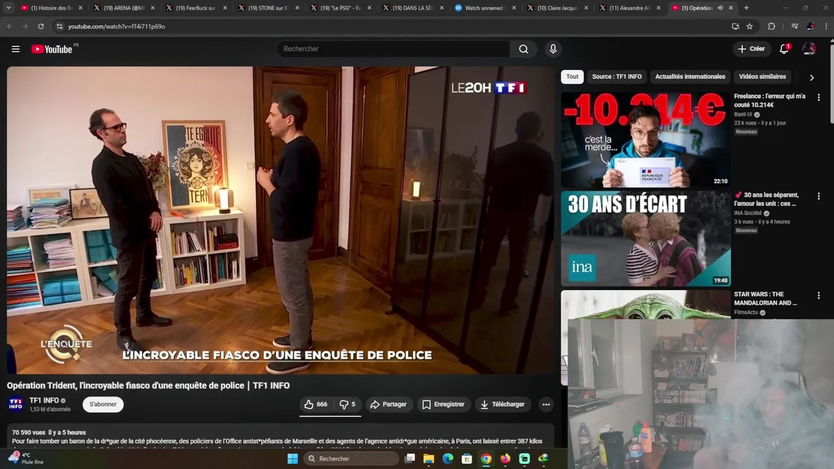Screen dimensions: 834x469
Task: Click the Bast Ui channel name
Action: coord(743,115)
